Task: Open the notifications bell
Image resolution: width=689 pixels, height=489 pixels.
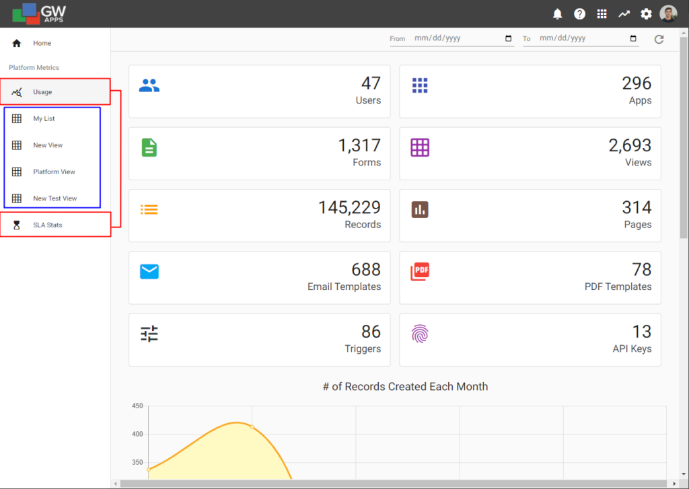Action: point(557,14)
